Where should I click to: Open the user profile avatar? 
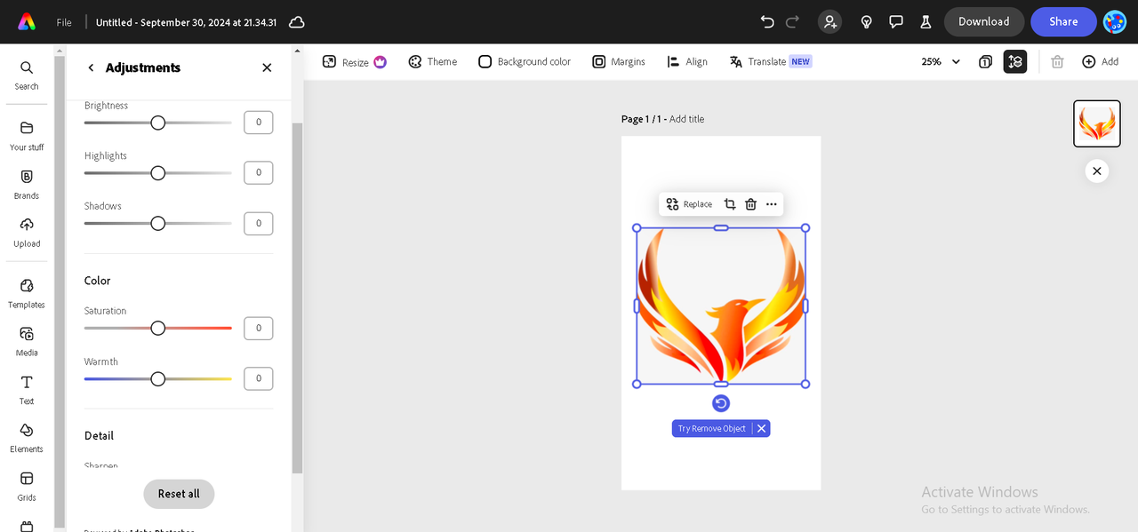pos(1115,21)
